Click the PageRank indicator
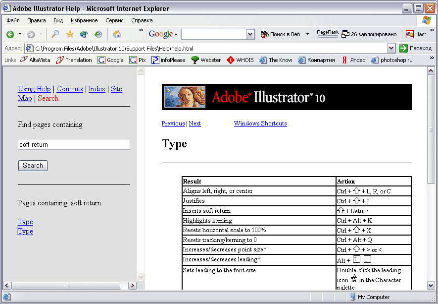 coord(327,34)
